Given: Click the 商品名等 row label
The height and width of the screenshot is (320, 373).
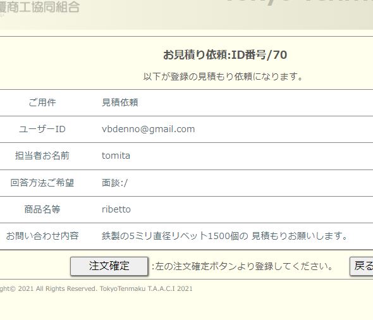Looking at the screenshot, I should [x=42, y=209].
